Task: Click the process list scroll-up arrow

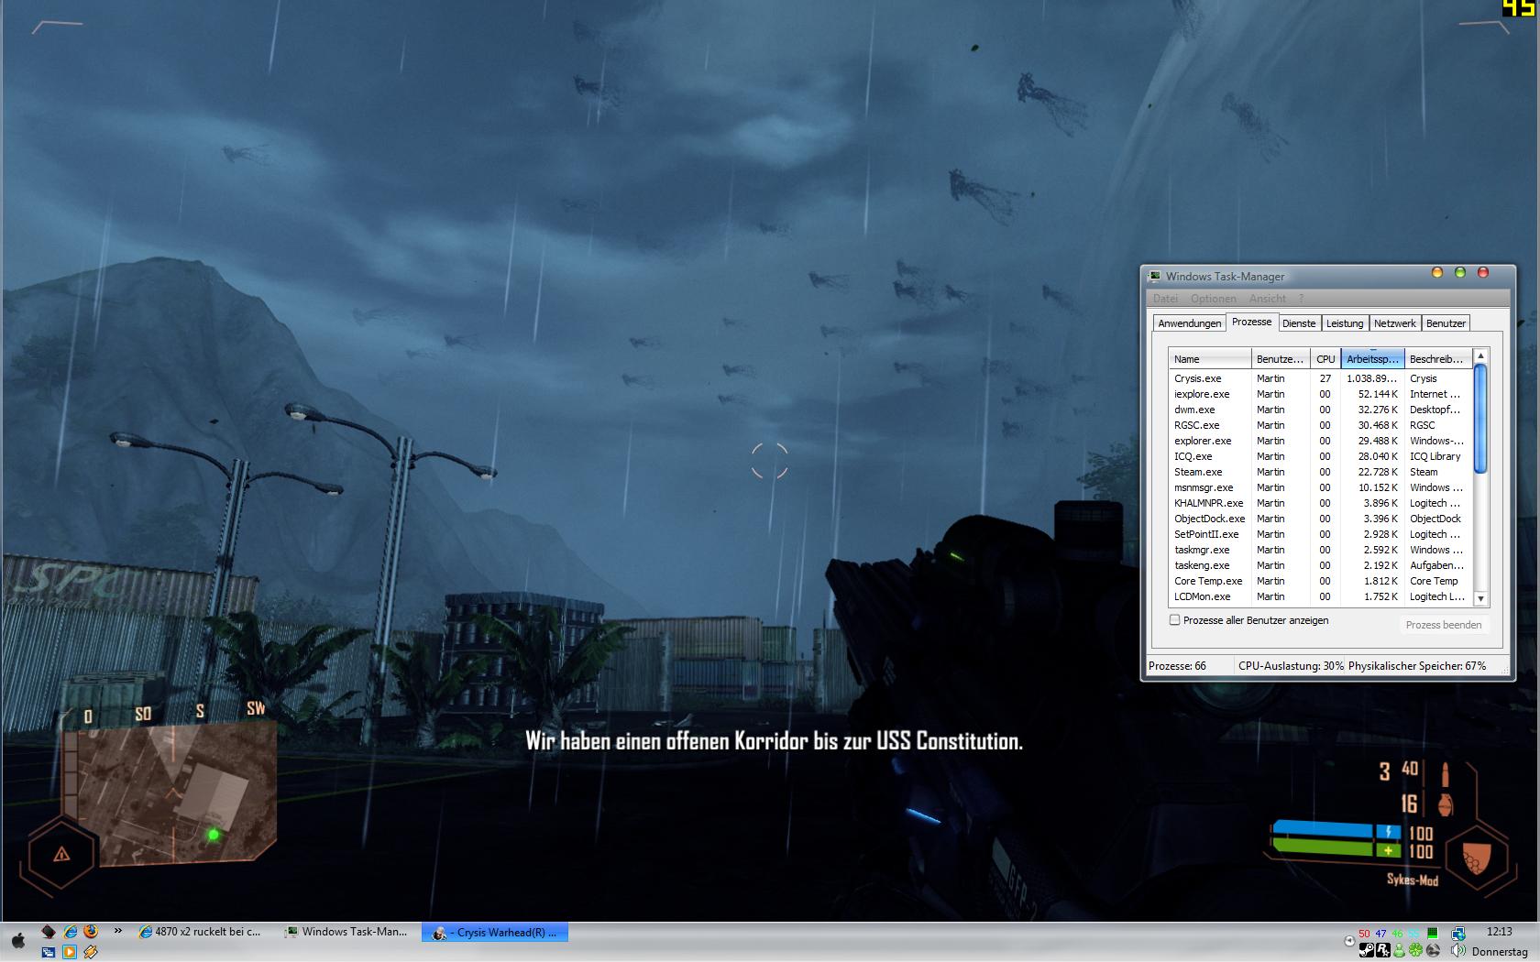Action: point(1480,355)
